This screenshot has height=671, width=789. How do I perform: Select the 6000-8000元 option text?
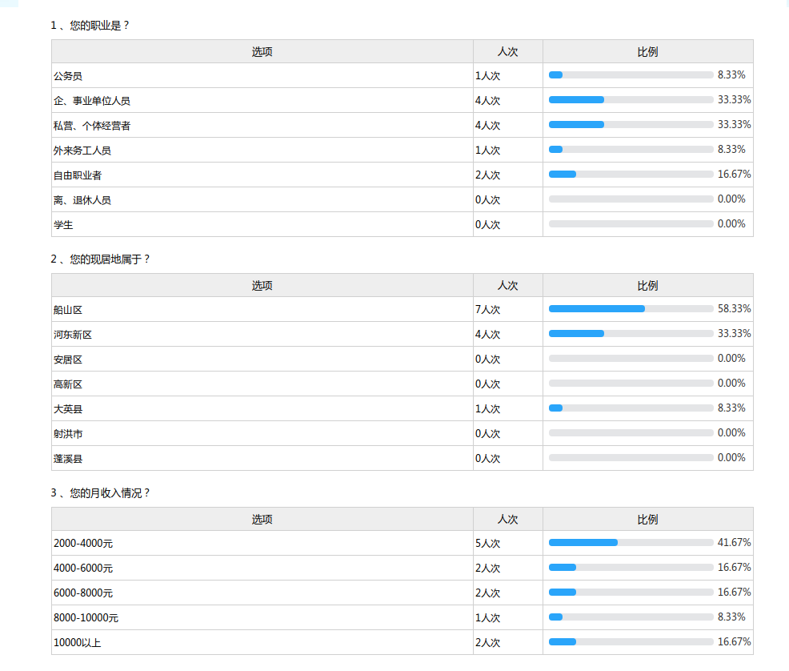click(83, 593)
